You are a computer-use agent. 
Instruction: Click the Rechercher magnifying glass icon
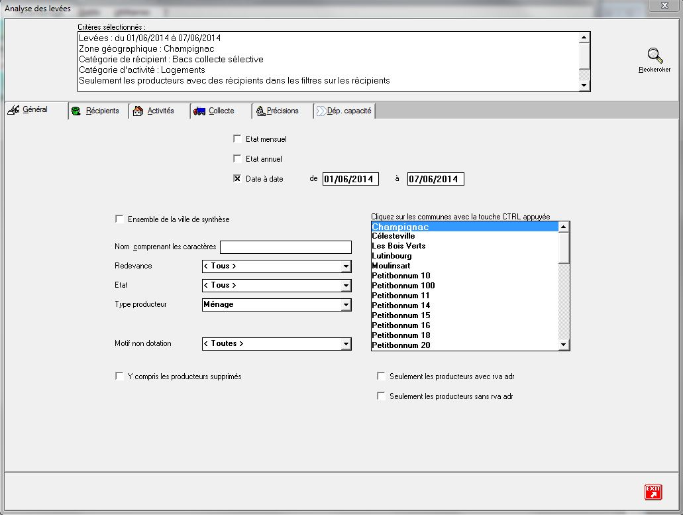pyautogui.click(x=655, y=56)
